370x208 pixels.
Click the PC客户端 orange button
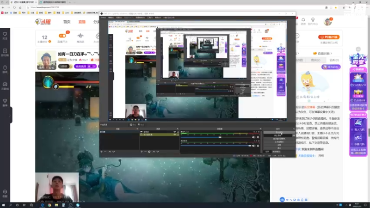click(329, 37)
